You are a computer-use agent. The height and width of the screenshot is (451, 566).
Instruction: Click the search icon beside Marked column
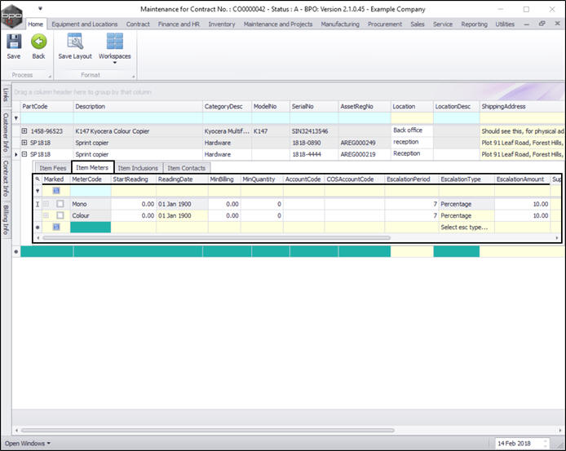click(38, 179)
